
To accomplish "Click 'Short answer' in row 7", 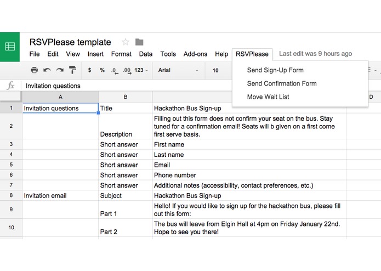I will [126, 185].
